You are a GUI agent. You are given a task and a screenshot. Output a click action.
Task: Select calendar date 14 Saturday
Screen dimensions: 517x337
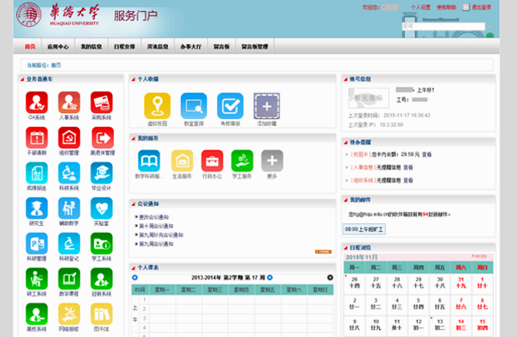coord(461,325)
